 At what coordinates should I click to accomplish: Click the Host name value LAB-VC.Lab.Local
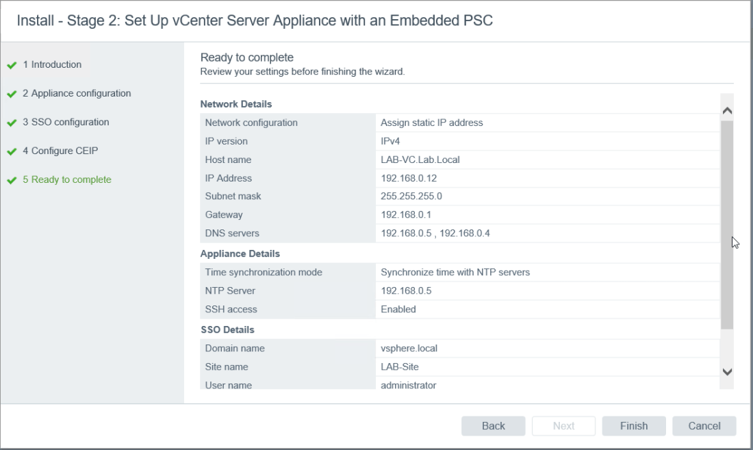pyautogui.click(x=420, y=160)
